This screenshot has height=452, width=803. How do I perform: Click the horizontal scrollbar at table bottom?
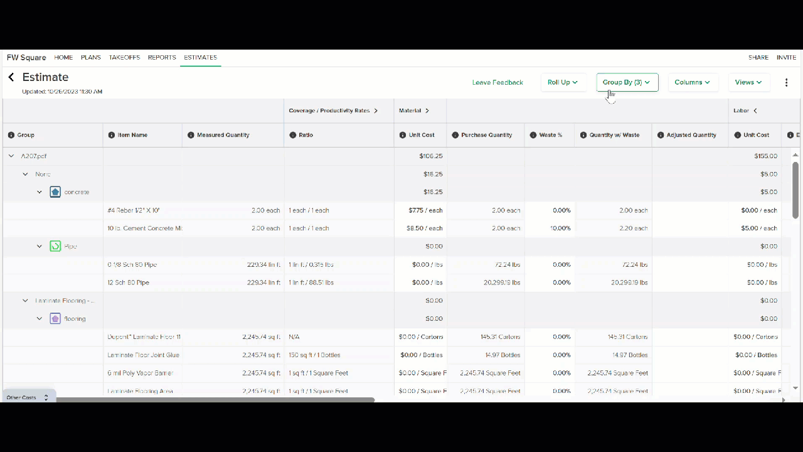(215, 399)
